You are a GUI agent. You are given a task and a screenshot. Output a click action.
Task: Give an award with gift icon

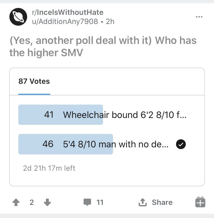point(200,202)
